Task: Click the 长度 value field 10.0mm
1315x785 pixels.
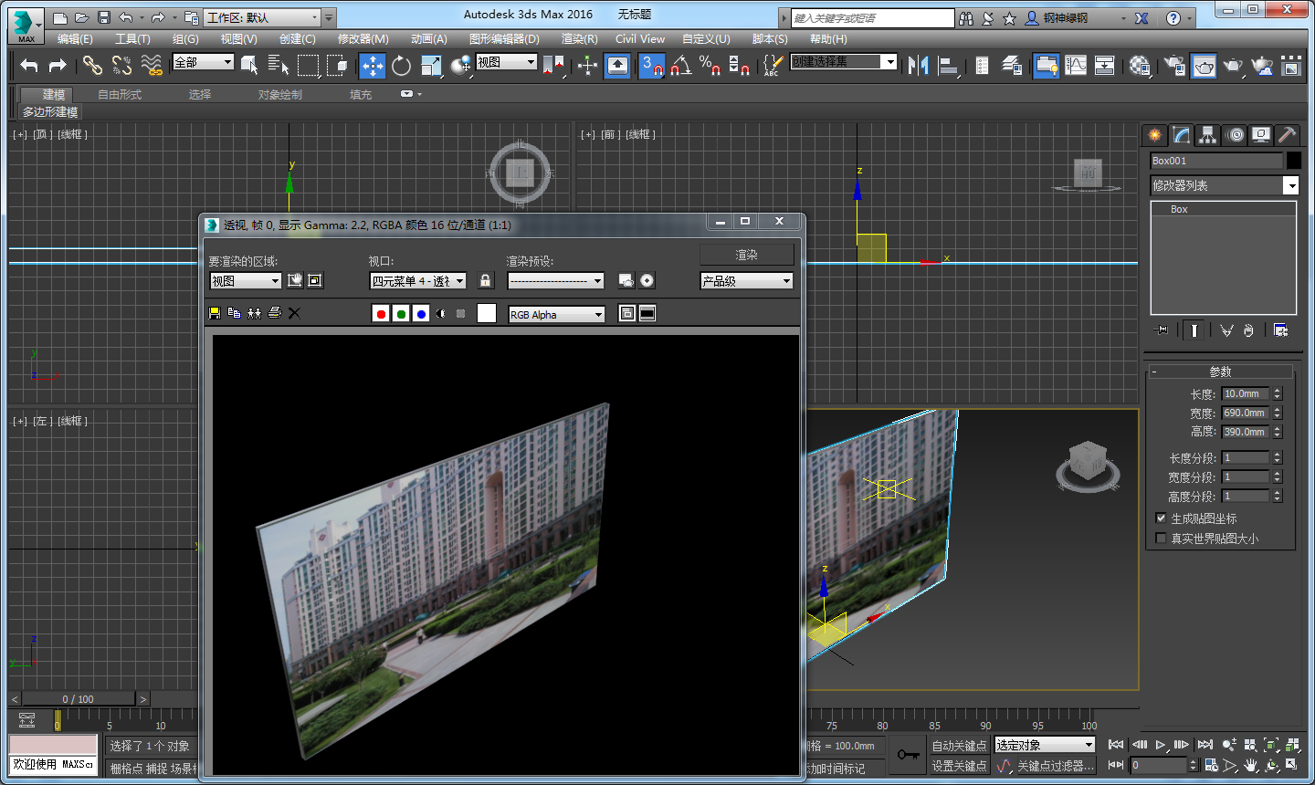Action: tap(1246, 394)
